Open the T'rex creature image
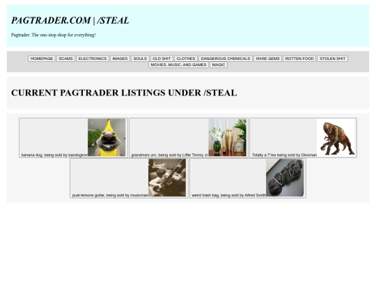This screenshot has height=282, width=376. coord(336,138)
